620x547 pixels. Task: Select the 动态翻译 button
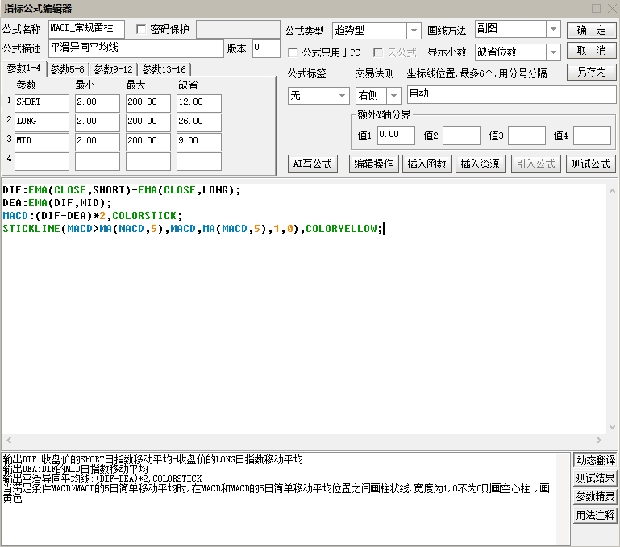pyautogui.click(x=596, y=460)
